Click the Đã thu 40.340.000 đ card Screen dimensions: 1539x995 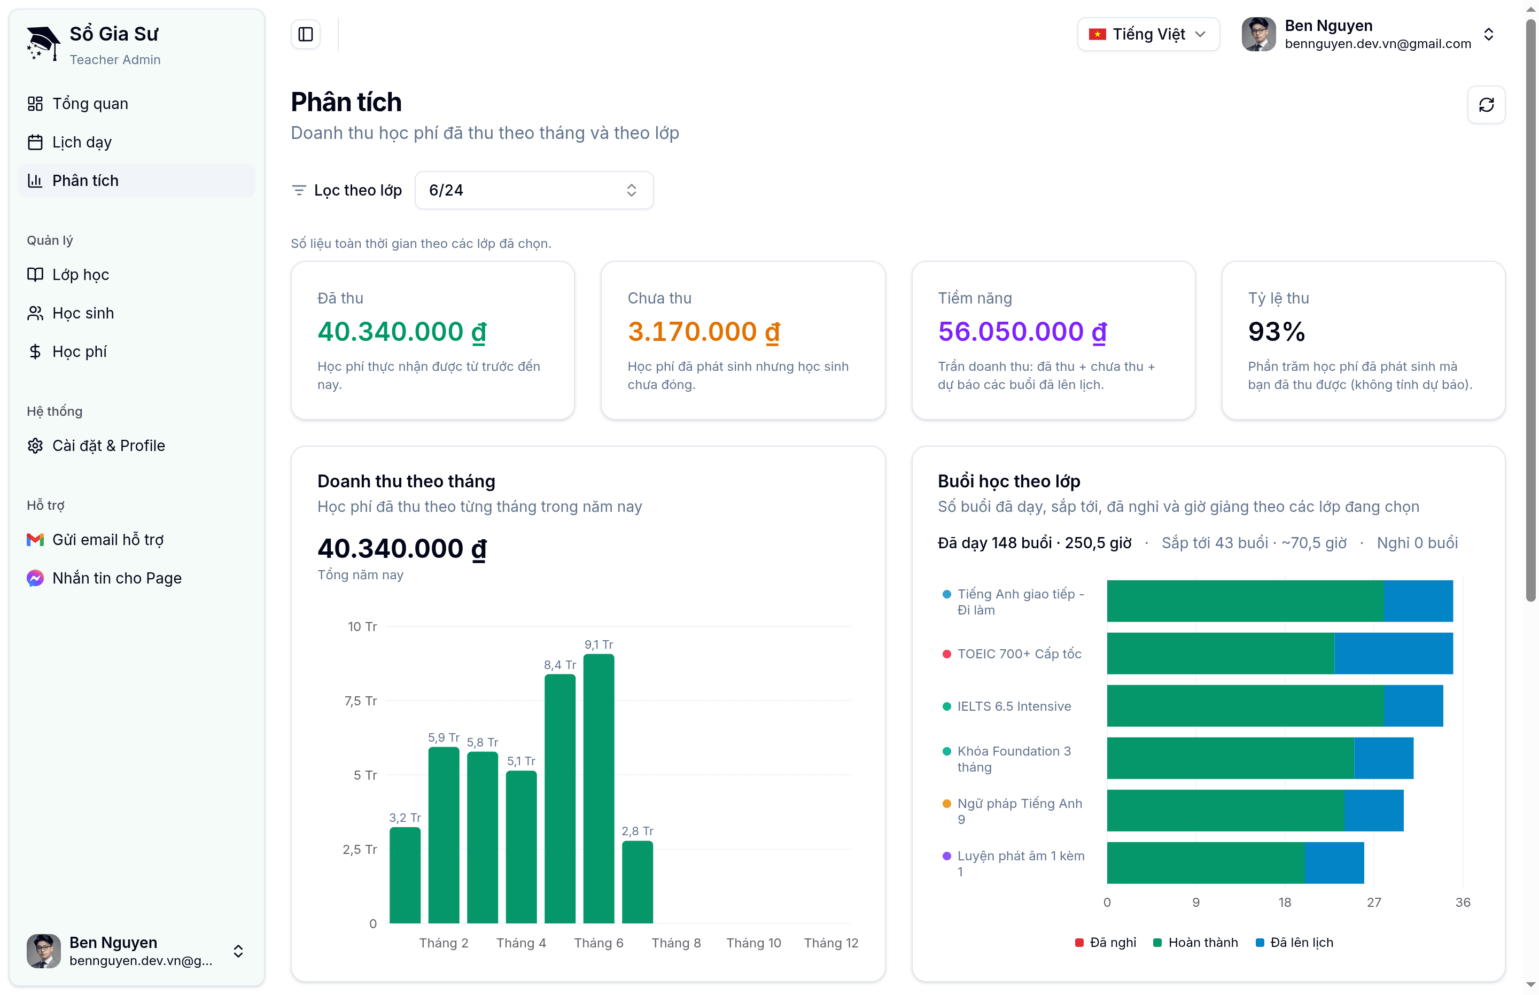pyautogui.click(x=432, y=340)
